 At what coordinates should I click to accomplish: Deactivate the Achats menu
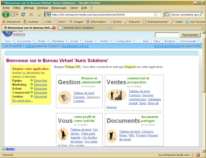point(41,89)
